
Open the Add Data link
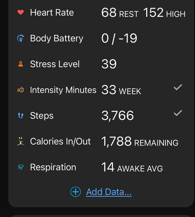pos(109,192)
